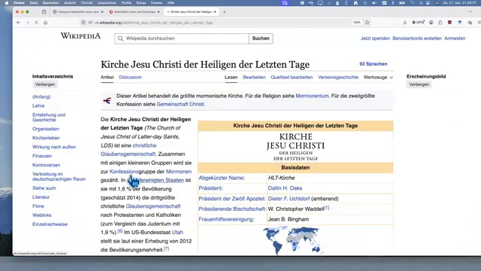Click the browser forward arrow
The width and height of the screenshot is (481, 271).
(28, 23)
